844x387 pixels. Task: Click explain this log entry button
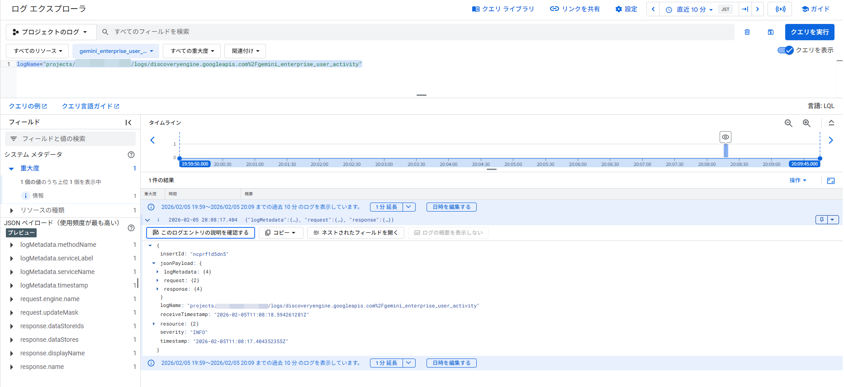(200, 233)
